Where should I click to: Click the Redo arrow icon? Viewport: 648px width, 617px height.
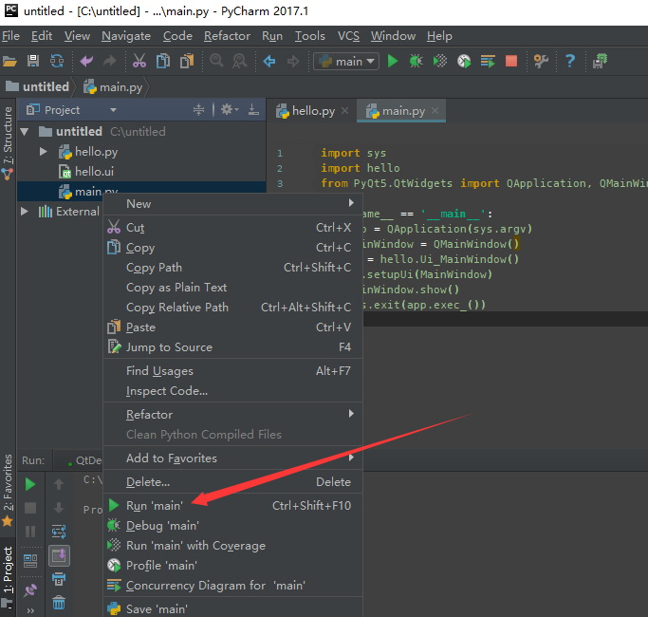click(109, 62)
